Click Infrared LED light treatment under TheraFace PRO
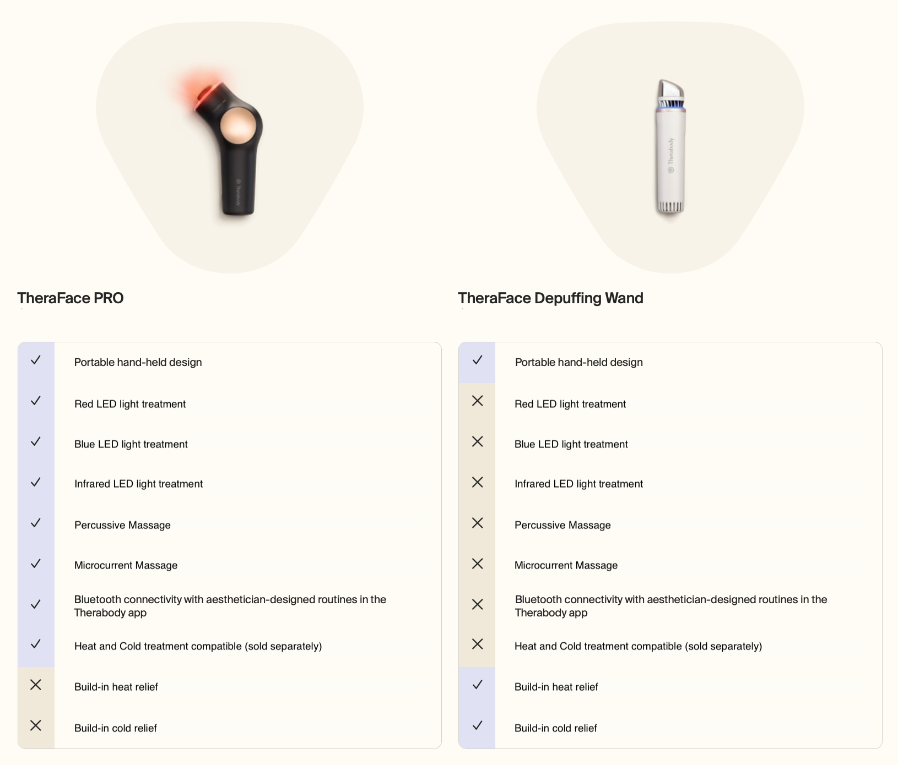This screenshot has height=765, width=898. click(138, 484)
